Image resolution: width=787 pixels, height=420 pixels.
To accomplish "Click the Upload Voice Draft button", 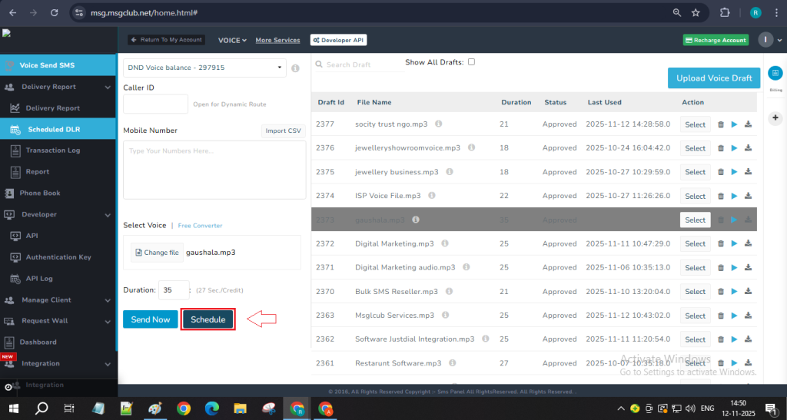I will [714, 78].
